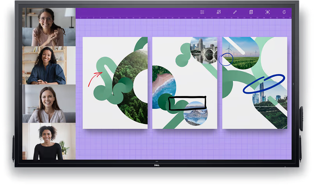Click the focus frame capture icon

[267, 12]
